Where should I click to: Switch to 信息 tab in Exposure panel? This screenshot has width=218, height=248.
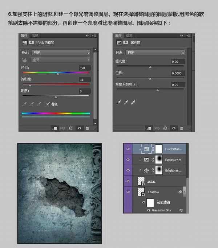point(129,36)
